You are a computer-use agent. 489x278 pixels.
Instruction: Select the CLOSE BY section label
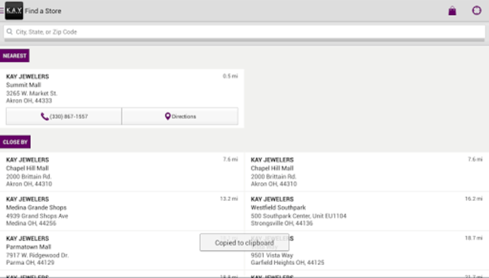pos(15,142)
